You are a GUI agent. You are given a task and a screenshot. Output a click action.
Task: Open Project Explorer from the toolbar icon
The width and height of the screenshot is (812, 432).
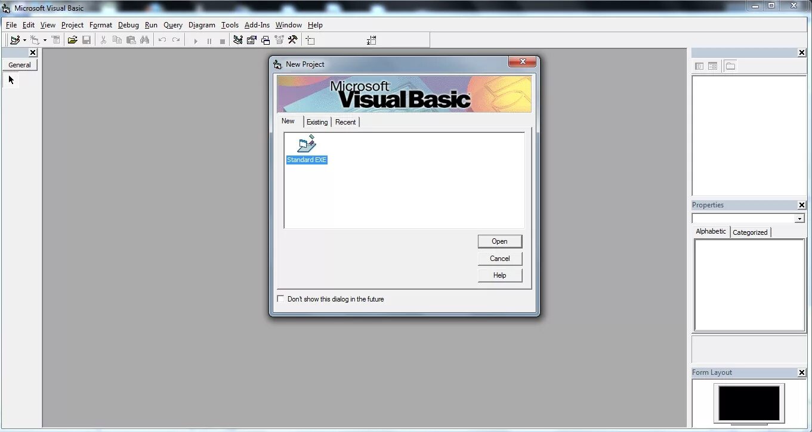pos(238,40)
